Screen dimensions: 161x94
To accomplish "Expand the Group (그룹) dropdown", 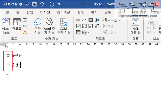I will click(x=110, y=32).
